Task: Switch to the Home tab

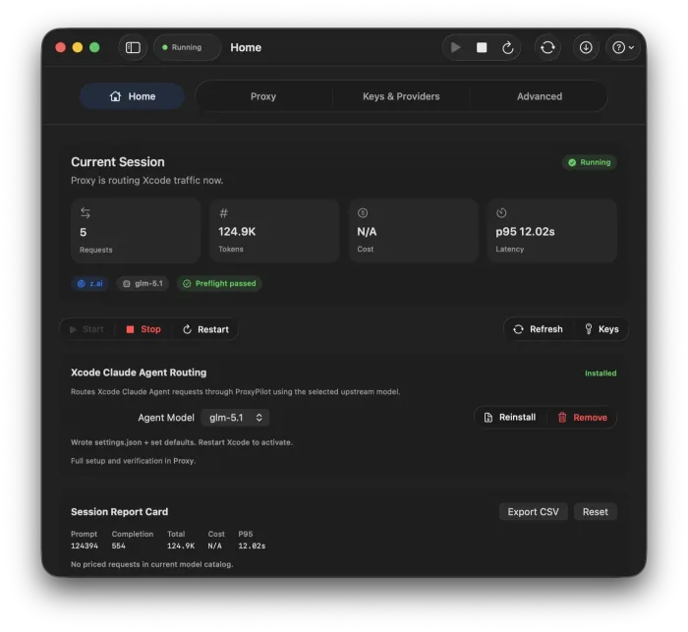Action: [132, 96]
